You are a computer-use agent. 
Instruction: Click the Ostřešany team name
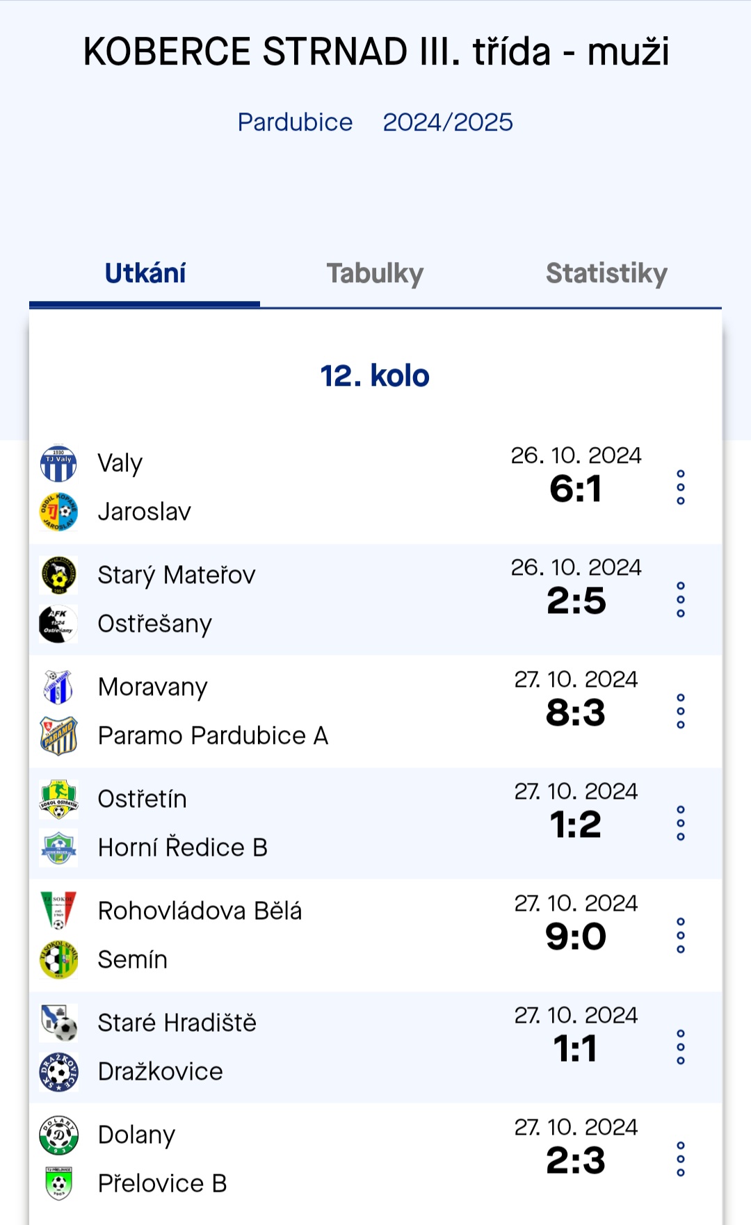coord(154,624)
